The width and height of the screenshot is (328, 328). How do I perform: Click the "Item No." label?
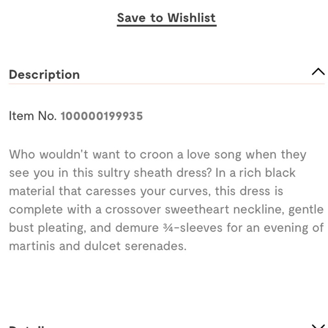33,116
